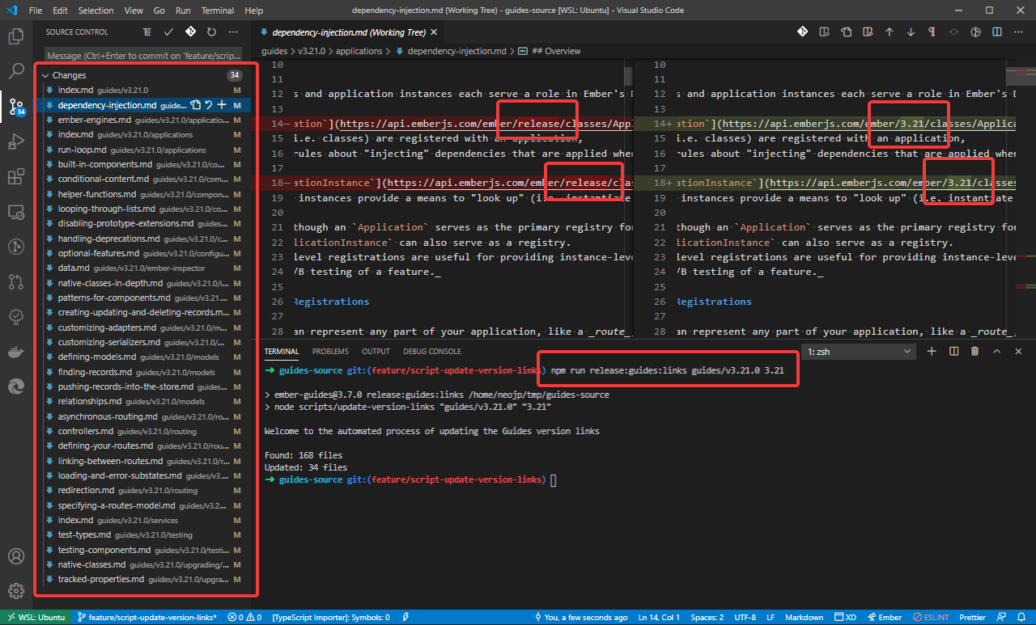The image size is (1036, 625).
Task: Split the terminal
Action: (953, 352)
